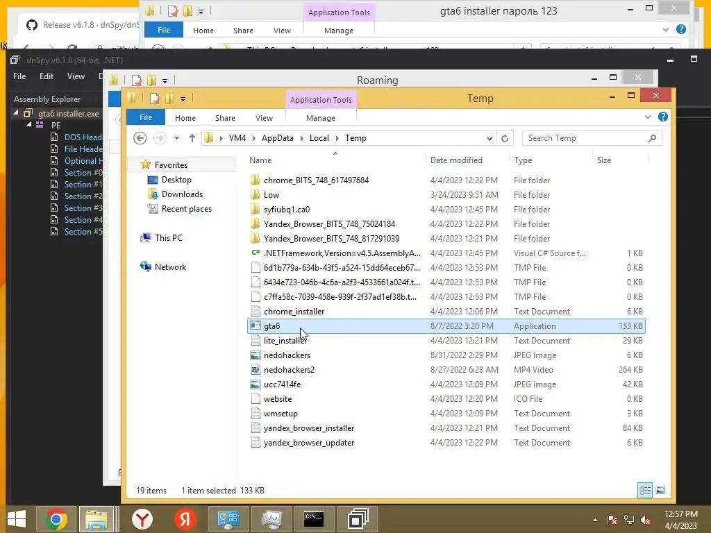Open the Yandex Я taskbar icon
The image size is (711, 533).
[185, 519]
